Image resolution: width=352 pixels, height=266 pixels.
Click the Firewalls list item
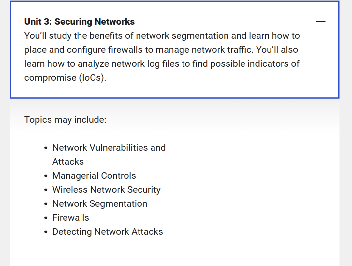(70, 217)
